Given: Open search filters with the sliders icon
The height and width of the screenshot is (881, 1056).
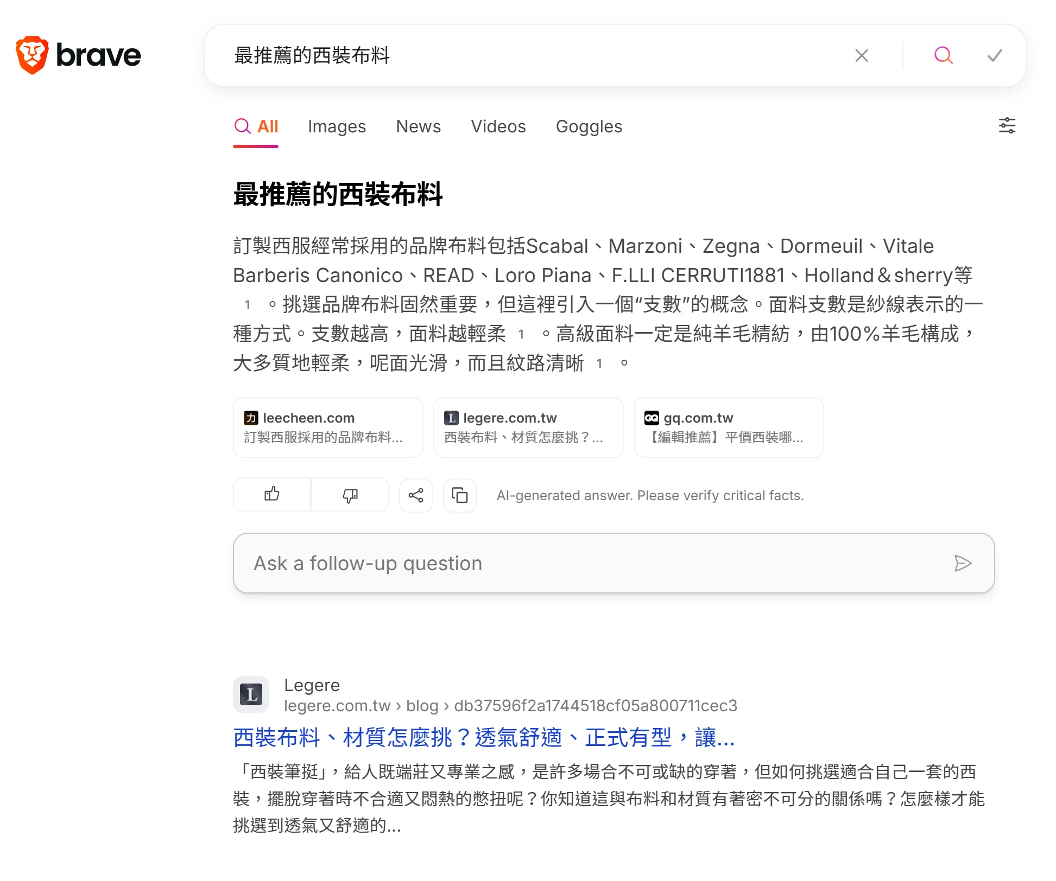Looking at the screenshot, I should click(x=1008, y=125).
